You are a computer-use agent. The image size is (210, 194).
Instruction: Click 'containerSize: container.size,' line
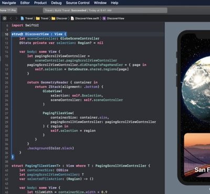tap(80, 118)
